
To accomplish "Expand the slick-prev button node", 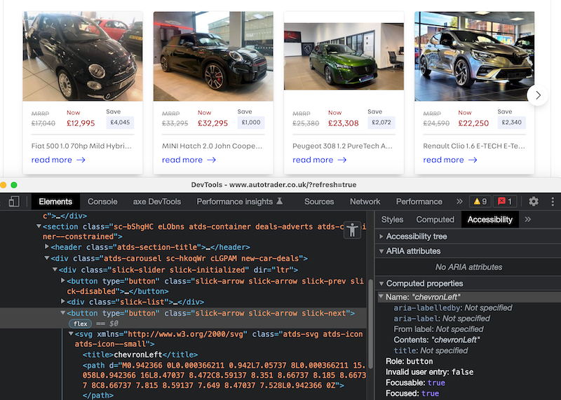I will 63,281.
